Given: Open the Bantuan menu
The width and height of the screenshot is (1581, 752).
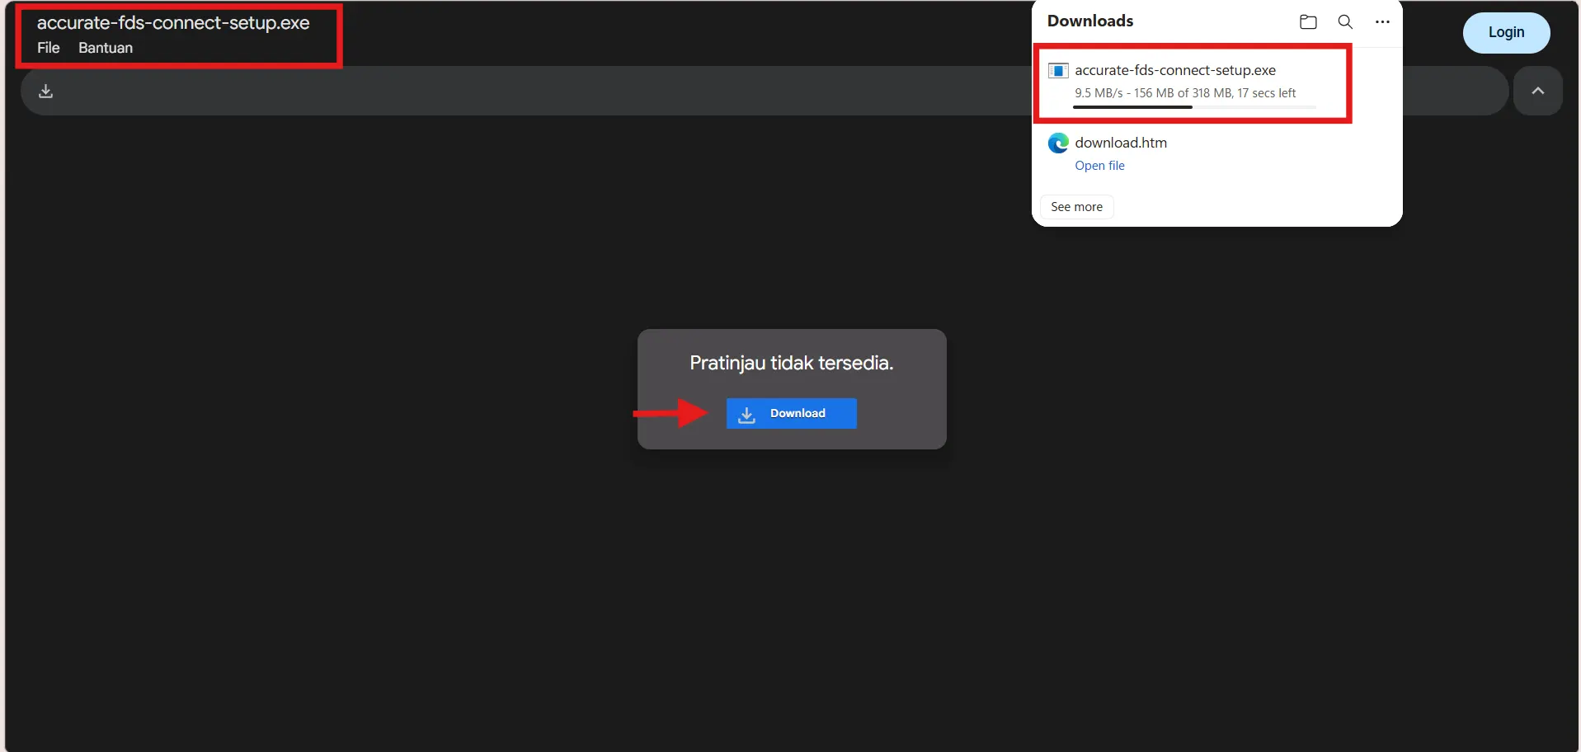Looking at the screenshot, I should 106,48.
